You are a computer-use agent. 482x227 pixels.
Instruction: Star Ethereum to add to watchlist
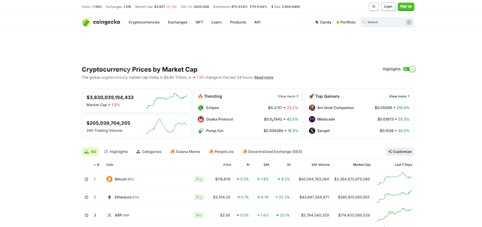(x=86, y=197)
